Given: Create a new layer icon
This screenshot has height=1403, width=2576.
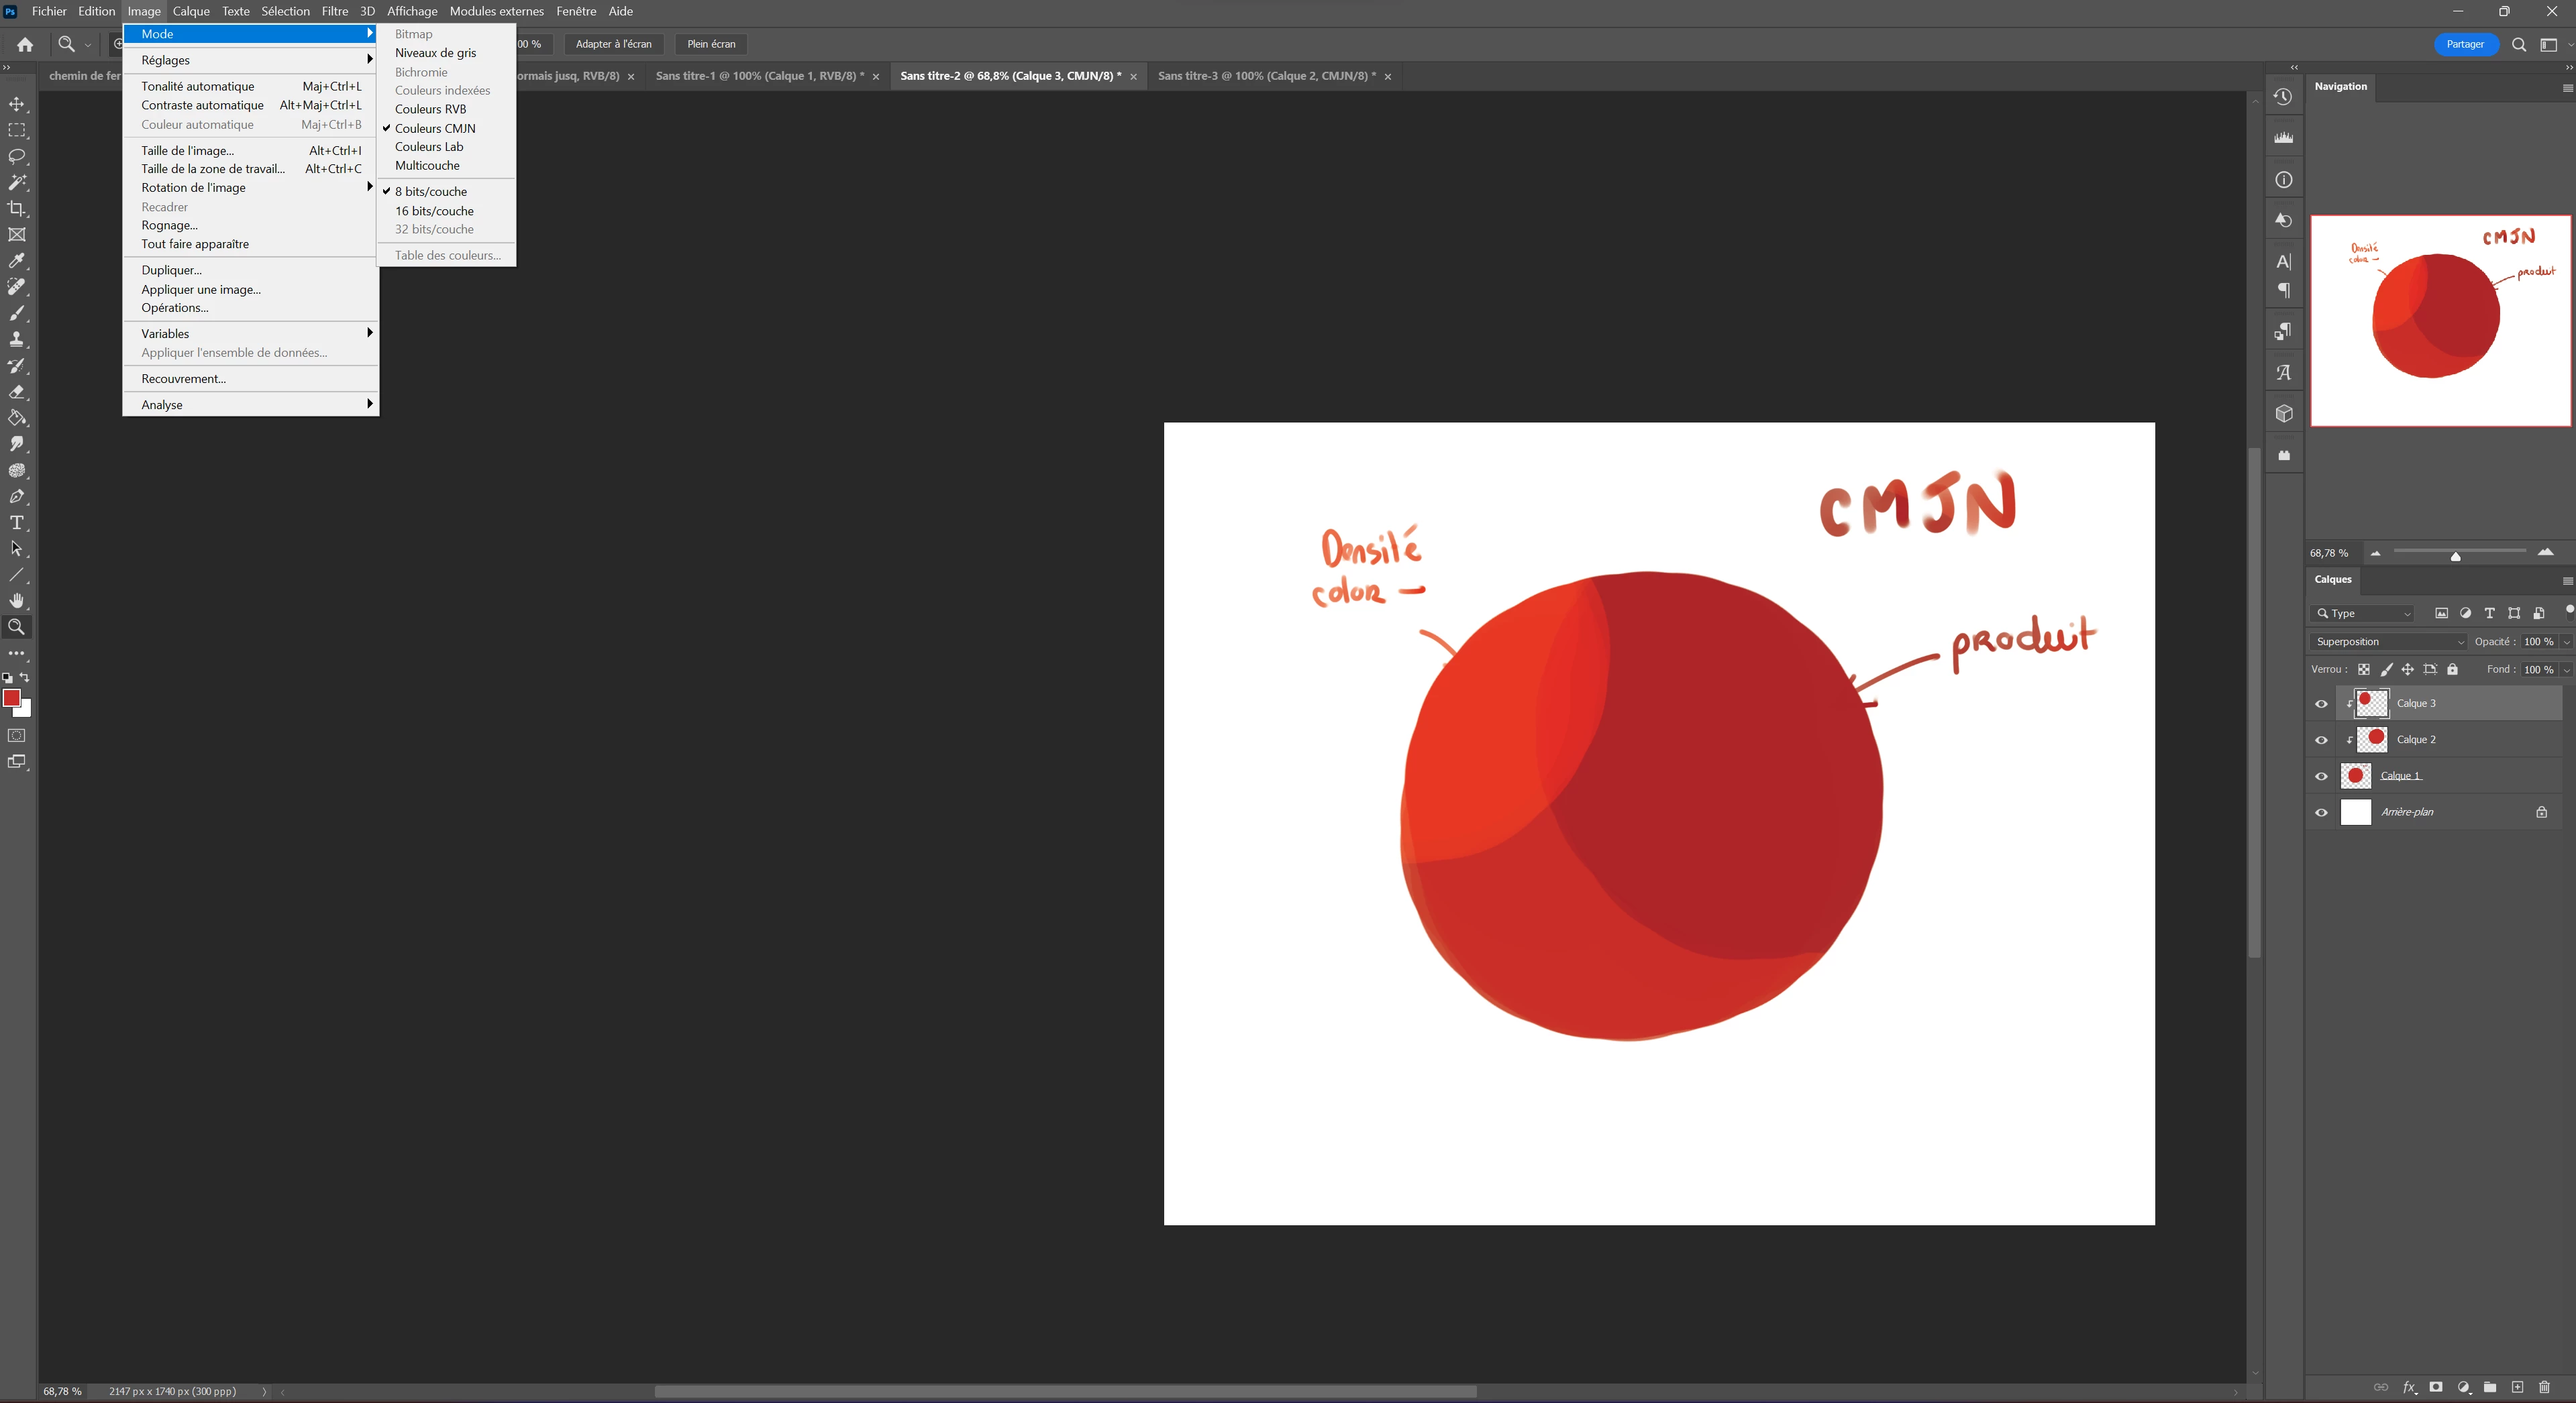Looking at the screenshot, I should (2517, 1387).
